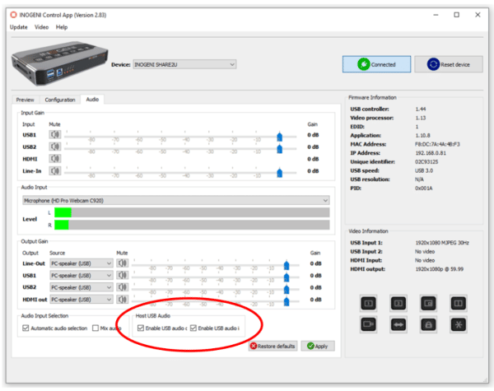The width and height of the screenshot is (494, 391).
Task: Click the Apply button
Action: tap(317, 346)
